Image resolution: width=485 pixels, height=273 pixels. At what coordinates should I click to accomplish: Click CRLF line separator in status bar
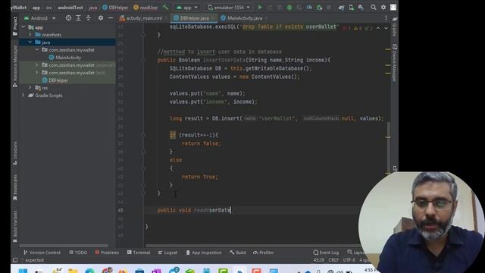click(333, 260)
